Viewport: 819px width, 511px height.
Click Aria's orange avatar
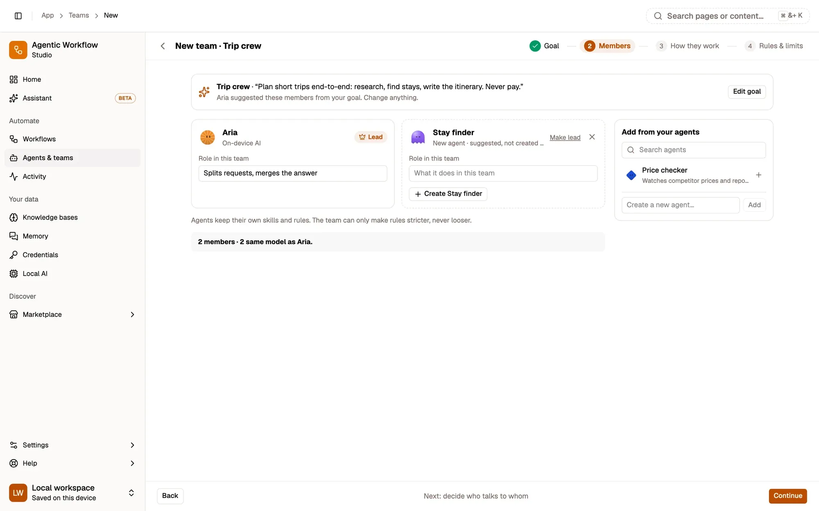point(208,137)
